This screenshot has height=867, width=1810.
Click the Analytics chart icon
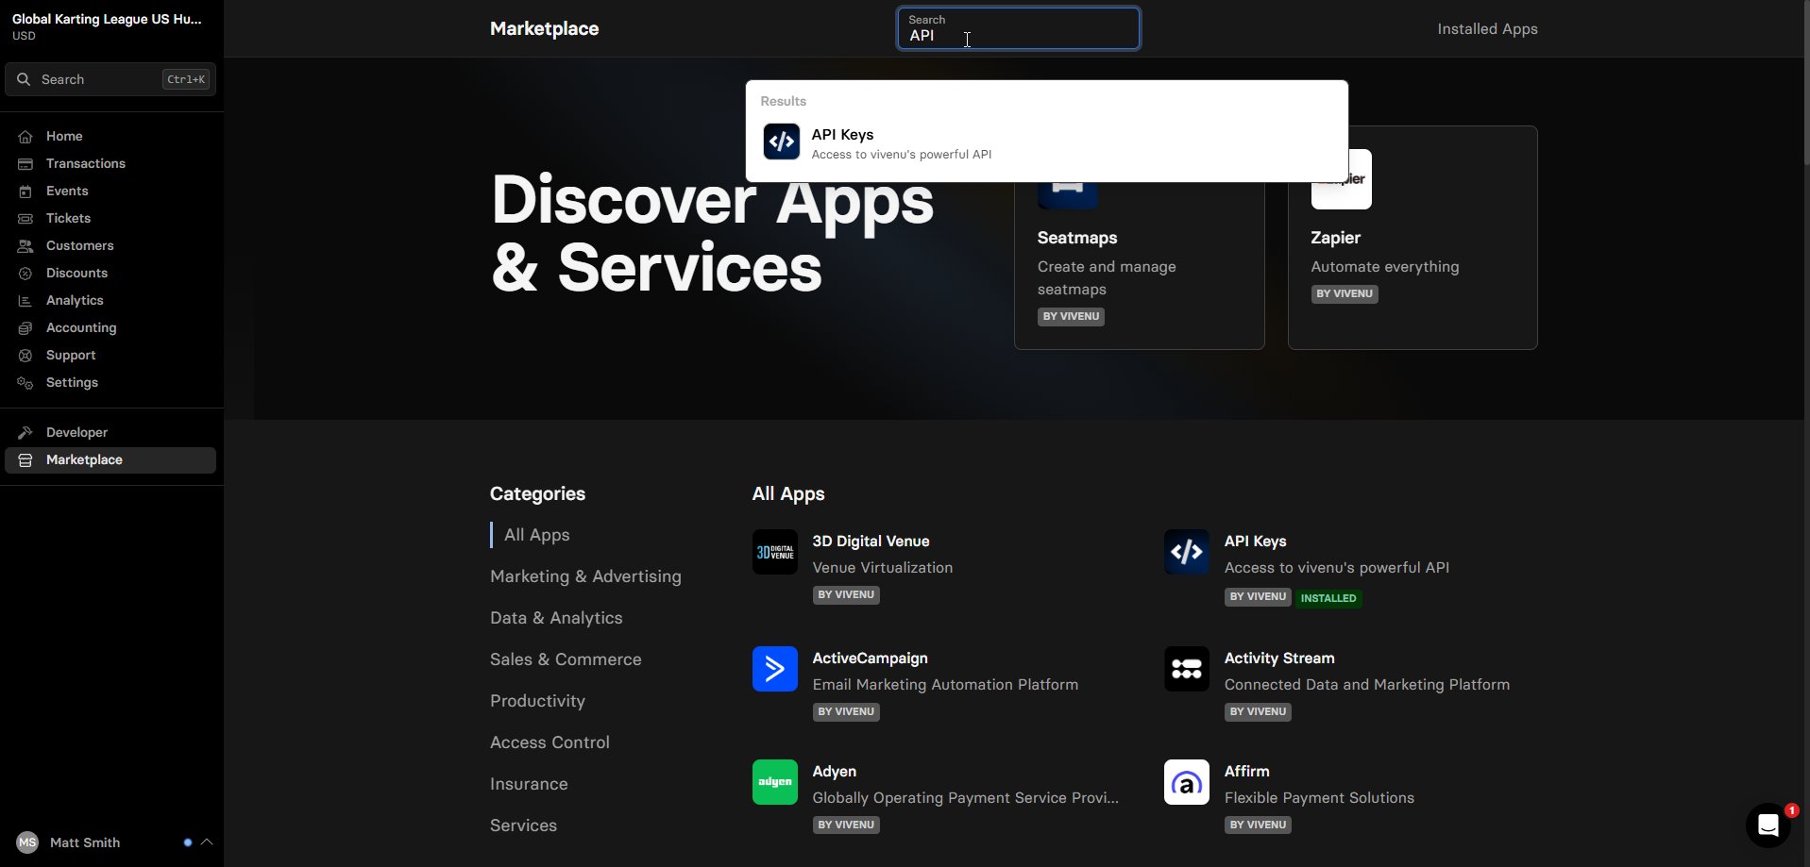coord(25,301)
